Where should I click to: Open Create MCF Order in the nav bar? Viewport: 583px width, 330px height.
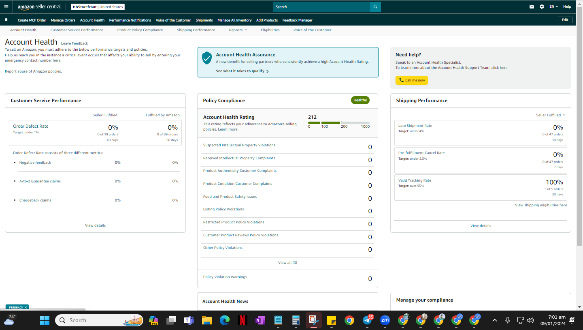[32, 20]
